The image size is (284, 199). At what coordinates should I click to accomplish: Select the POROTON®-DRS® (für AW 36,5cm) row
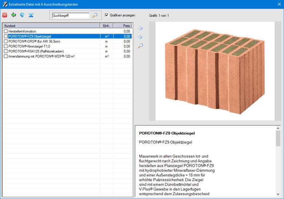(67, 41)
